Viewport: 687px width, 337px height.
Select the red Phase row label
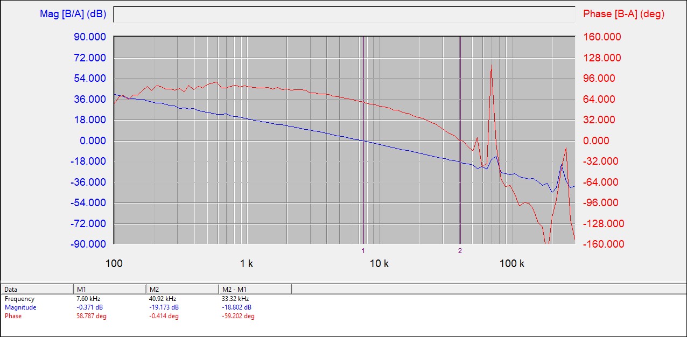pos(13,316)
